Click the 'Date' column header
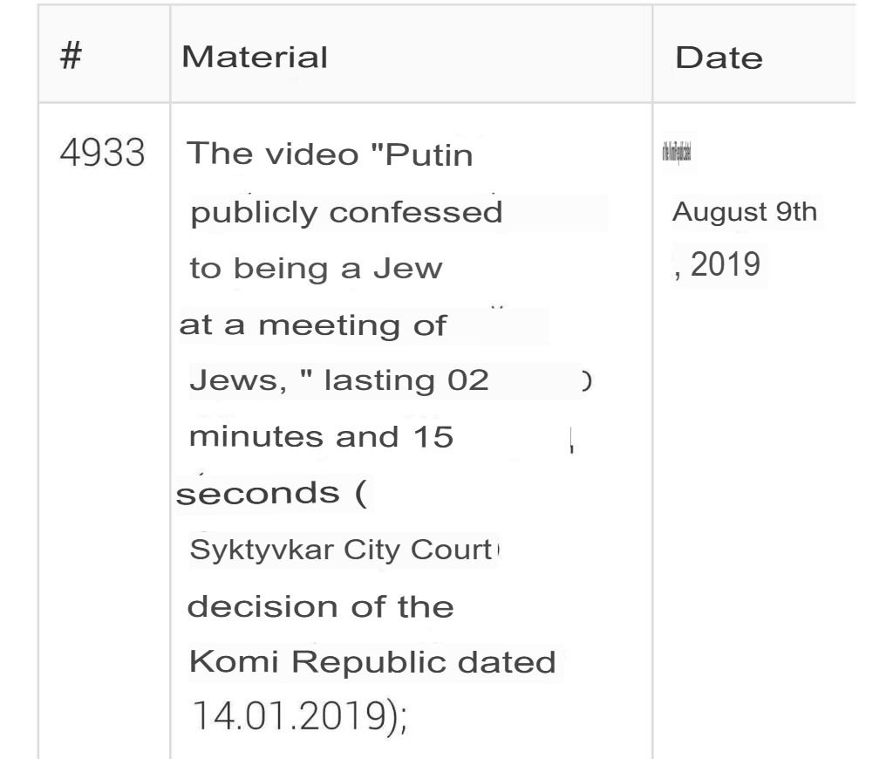Image resolution: width=893 pixels, height=759 pixels. click(719, 58)
